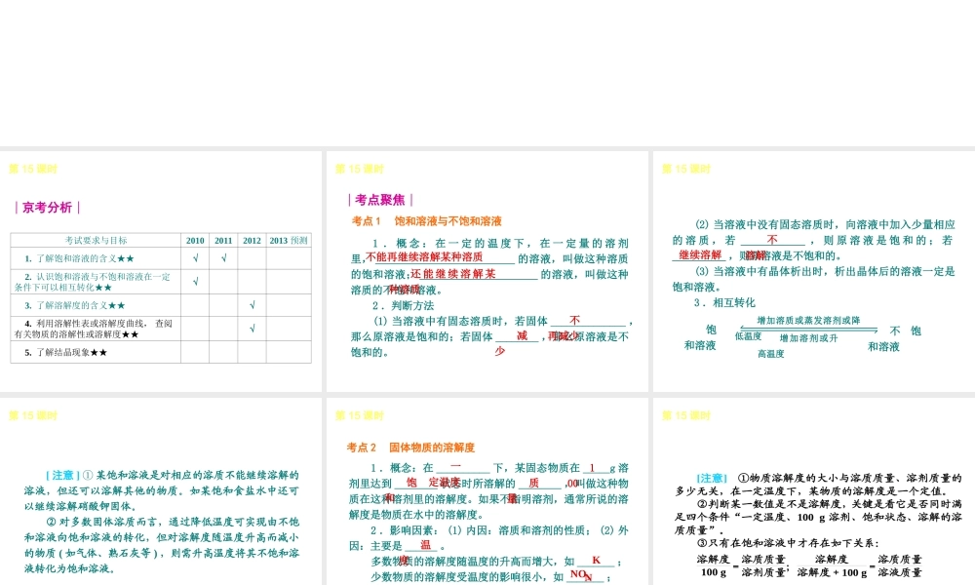The image size is (975, 585).
Task: Click 第 15 课时 label above 京考分析
Action: 33,169
